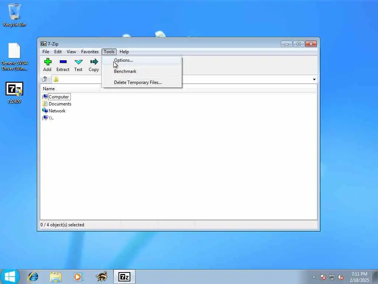Click the Computer label in list
378x284 pixels.
(x=59, y=97)
